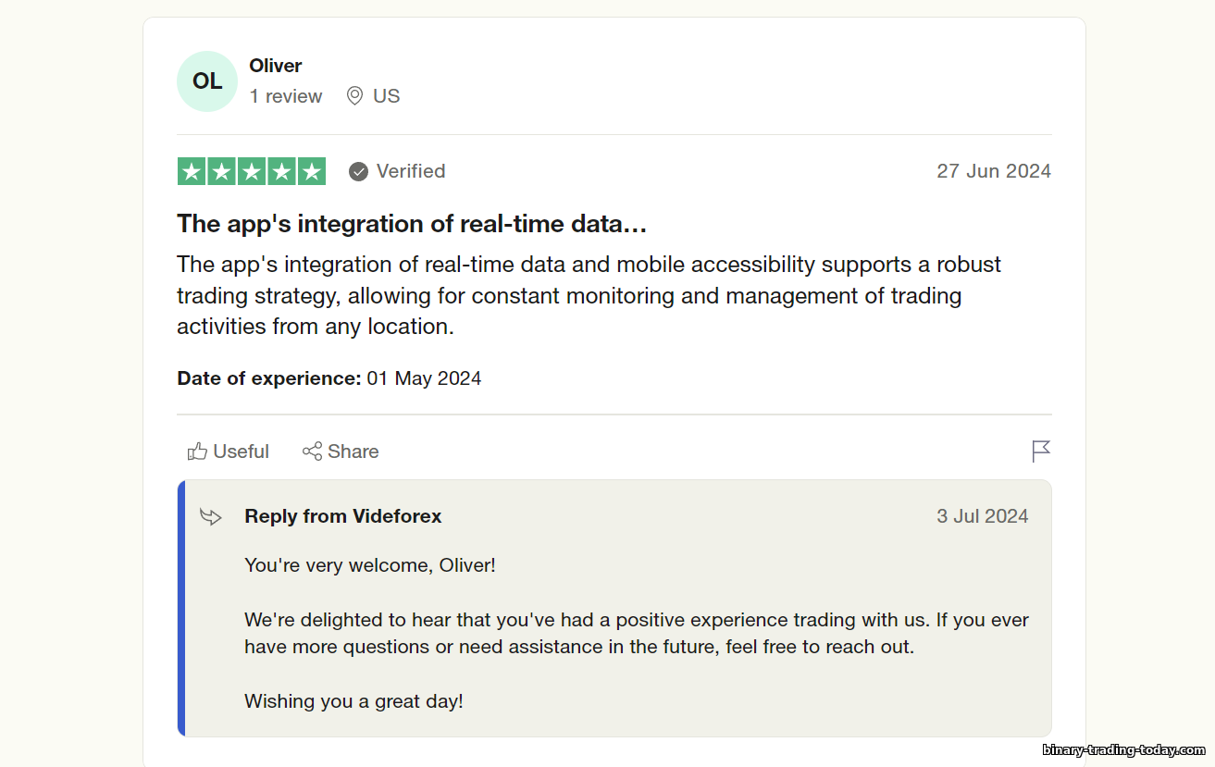The image size is (1215, 767).
Task: Click the 3 Jul 2024 reply date
Action: tap(983, 516)
